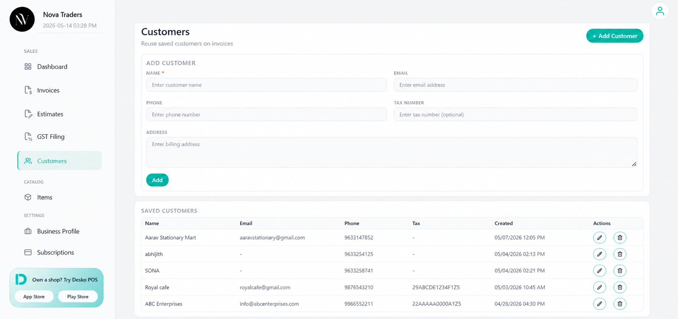
Task: Open the user profile icon
Action: pyautogui.click(x=660, y=11)
